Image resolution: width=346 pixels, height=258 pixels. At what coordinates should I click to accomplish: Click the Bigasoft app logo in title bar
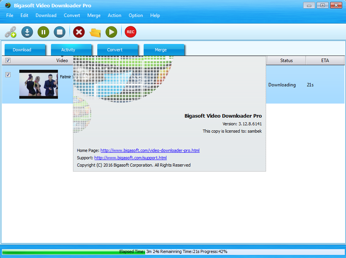tap(8, 5)
